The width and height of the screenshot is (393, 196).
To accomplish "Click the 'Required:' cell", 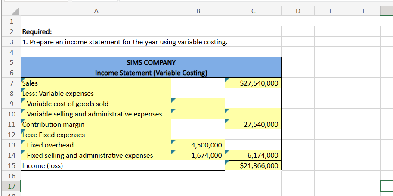I will [96, 31].
